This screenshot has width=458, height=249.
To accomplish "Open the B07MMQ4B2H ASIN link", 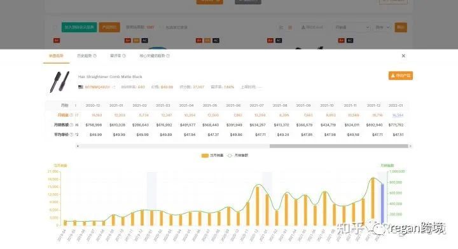I will coord(97,87).
